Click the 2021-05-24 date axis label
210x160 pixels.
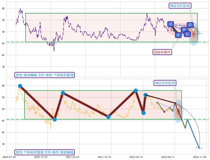[x=73, y=157]
